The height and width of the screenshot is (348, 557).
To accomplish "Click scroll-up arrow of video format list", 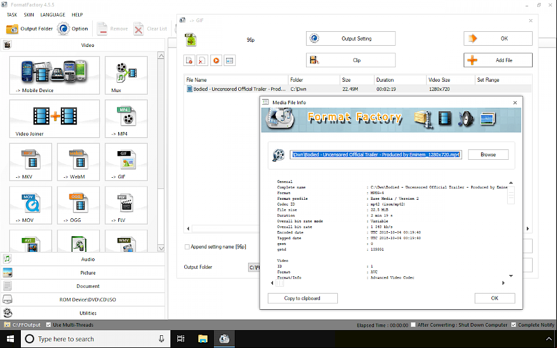I will (161, 56).
